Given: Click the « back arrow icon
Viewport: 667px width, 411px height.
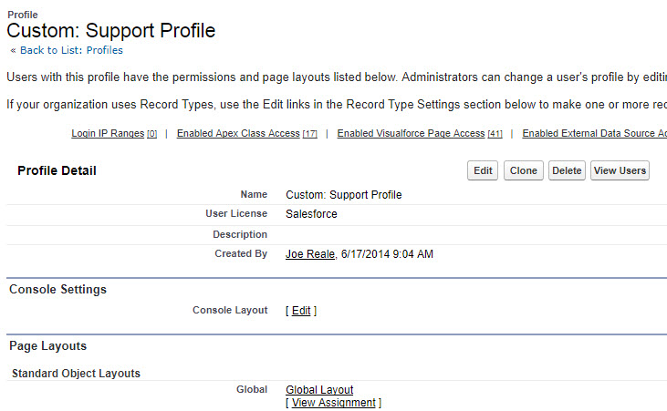Looking at the screenshot, I should click(x=13, y=51).
